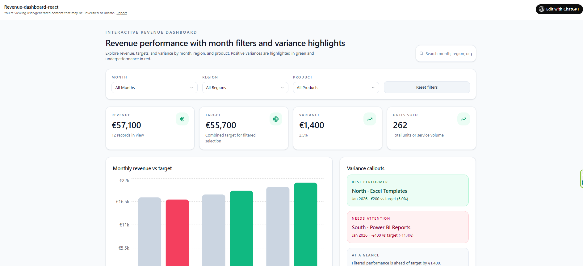The width and height of the screenshot is (583, 266).
Task: Click the tallest green revenue bar
Action: click(x=305, y=224)
